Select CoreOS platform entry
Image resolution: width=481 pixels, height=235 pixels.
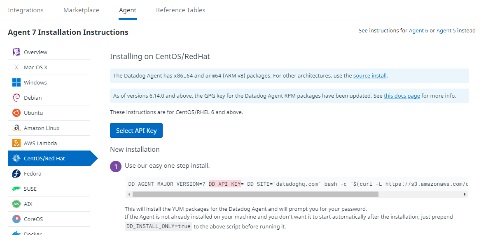point(49,219)
